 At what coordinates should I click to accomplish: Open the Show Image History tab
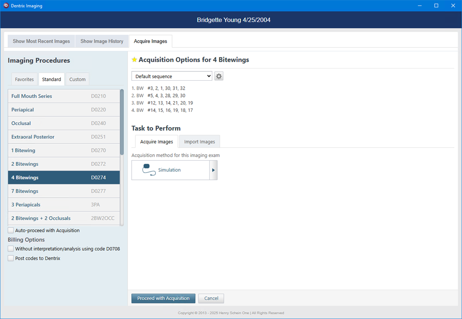[102, 41]
